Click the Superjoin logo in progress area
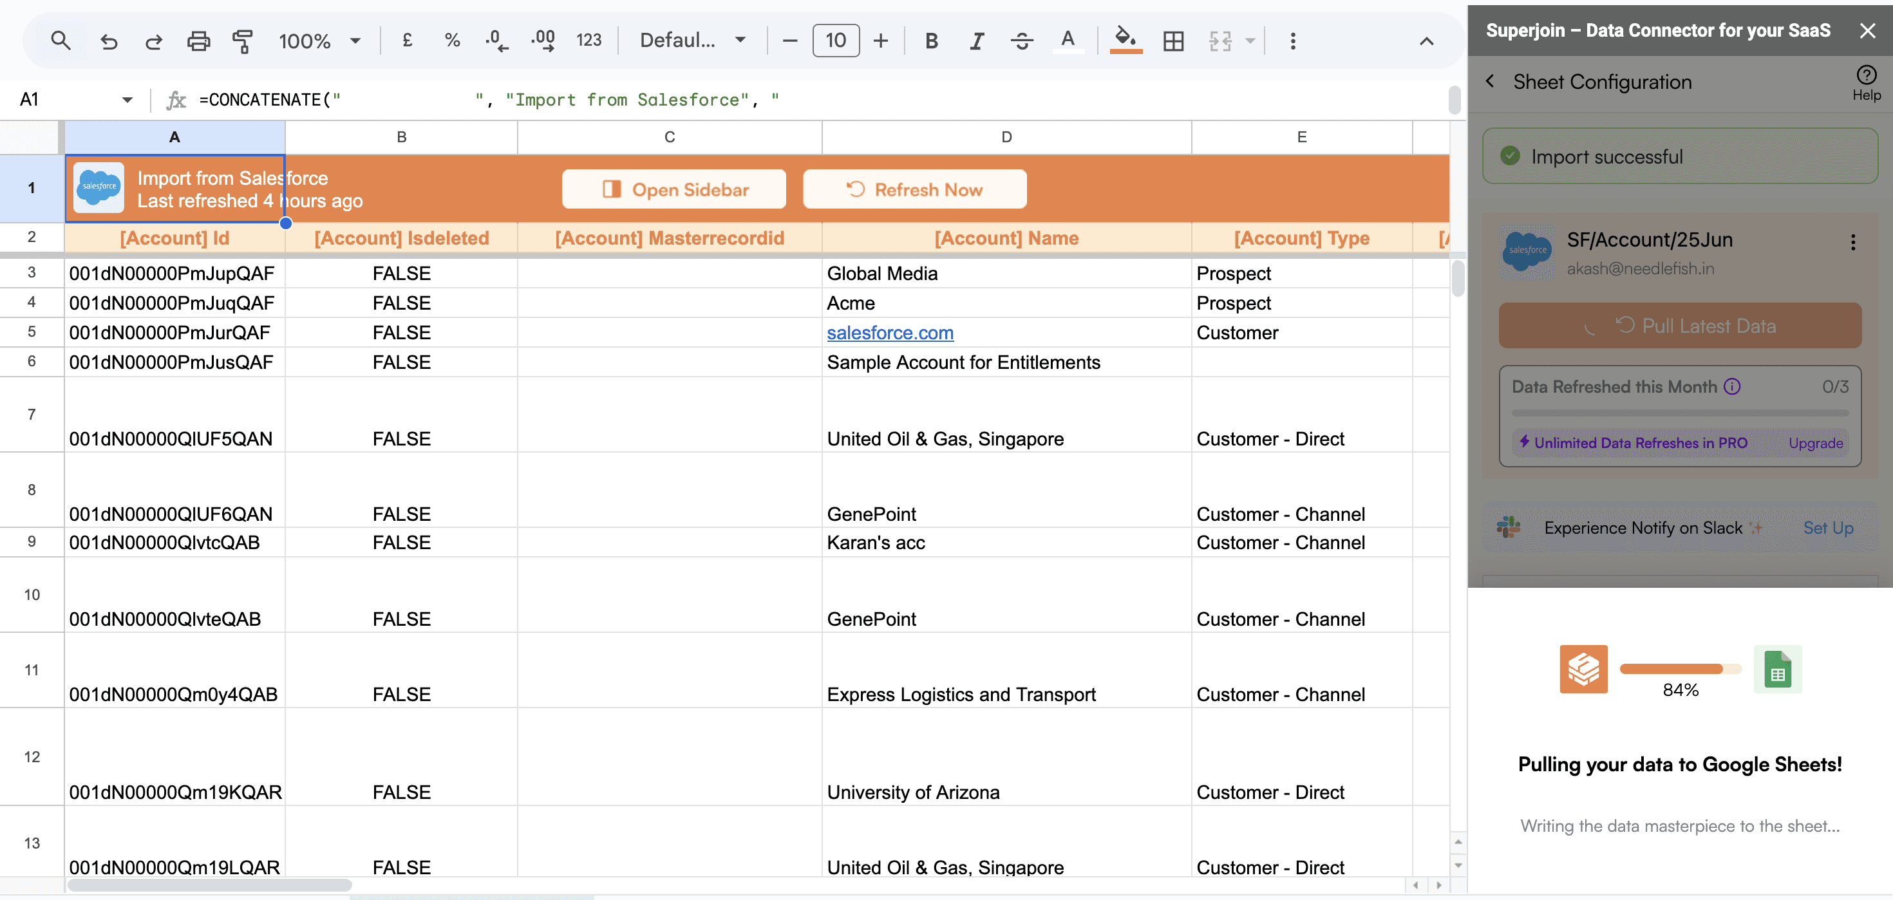The width and height of the screenshot is (1893, 900). click(x=1584, y=669)
